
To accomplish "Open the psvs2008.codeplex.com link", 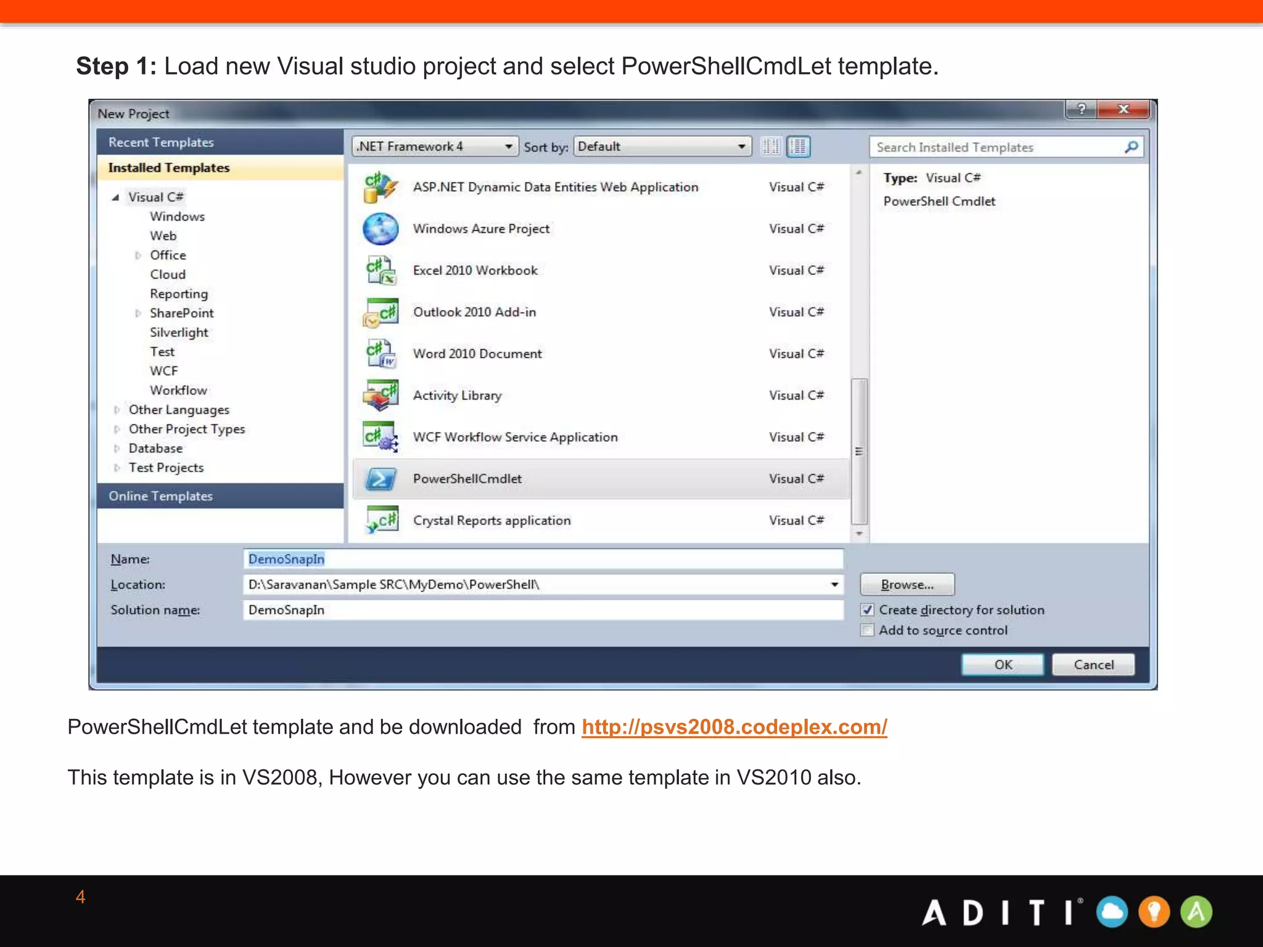I will click(x=734, y=727).
